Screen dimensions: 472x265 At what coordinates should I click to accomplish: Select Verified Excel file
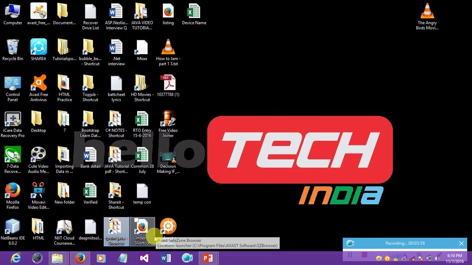(90, 194)
